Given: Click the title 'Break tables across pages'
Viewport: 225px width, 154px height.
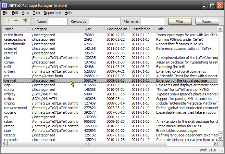Looking at the screenshot, I should point(177,131).
